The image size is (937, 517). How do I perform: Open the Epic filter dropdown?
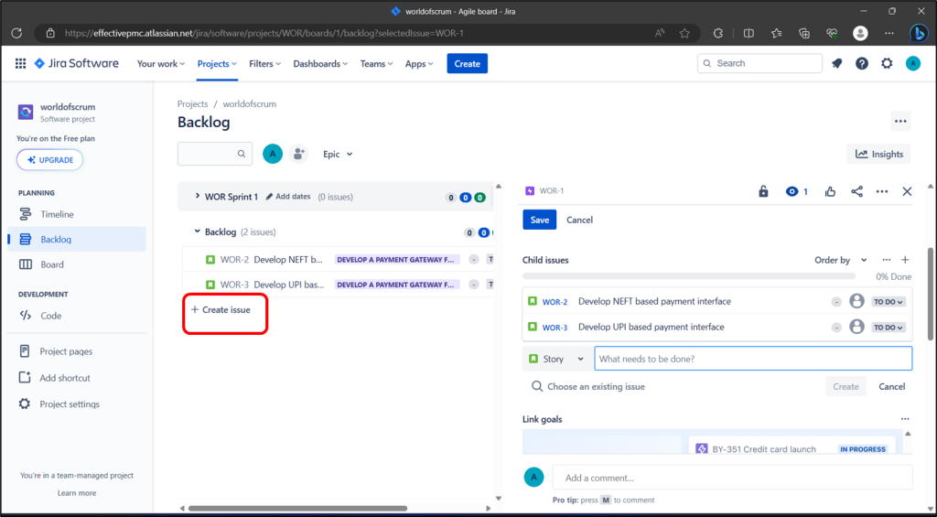coord(338,155)
